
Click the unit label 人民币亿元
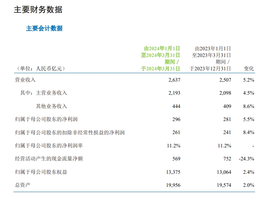tap(49, 69)
